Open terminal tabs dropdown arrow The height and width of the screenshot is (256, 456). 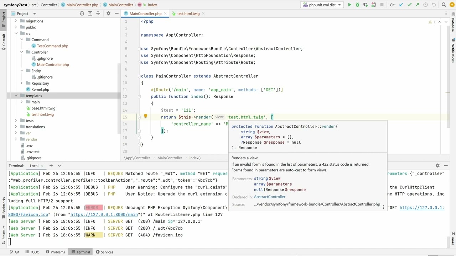coord(59,166)
